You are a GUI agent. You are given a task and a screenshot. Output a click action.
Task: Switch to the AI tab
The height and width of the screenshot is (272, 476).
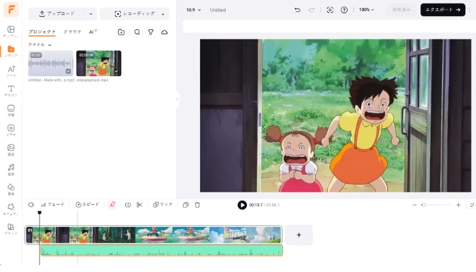[x=92, y=32]
